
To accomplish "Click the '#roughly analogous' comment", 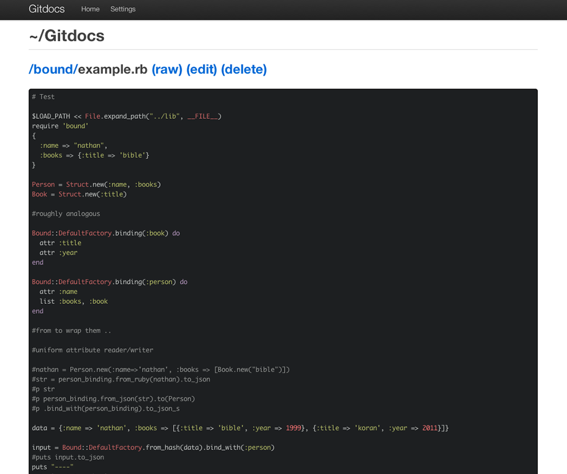I will 66,214.
